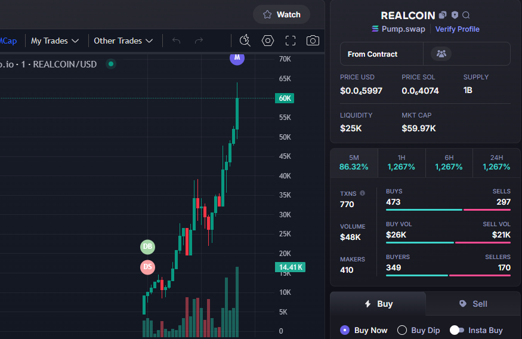Click the DB marker on chart

click(x=147, y=246)
